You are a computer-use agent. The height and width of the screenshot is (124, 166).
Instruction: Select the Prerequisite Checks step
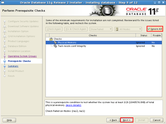[x=19, y=61]
